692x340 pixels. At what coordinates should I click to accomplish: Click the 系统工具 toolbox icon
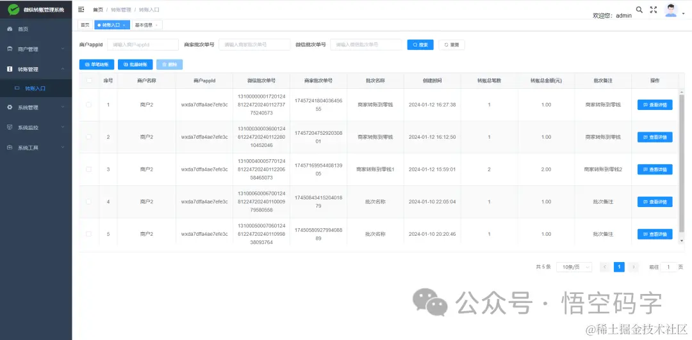pos(10,148)
